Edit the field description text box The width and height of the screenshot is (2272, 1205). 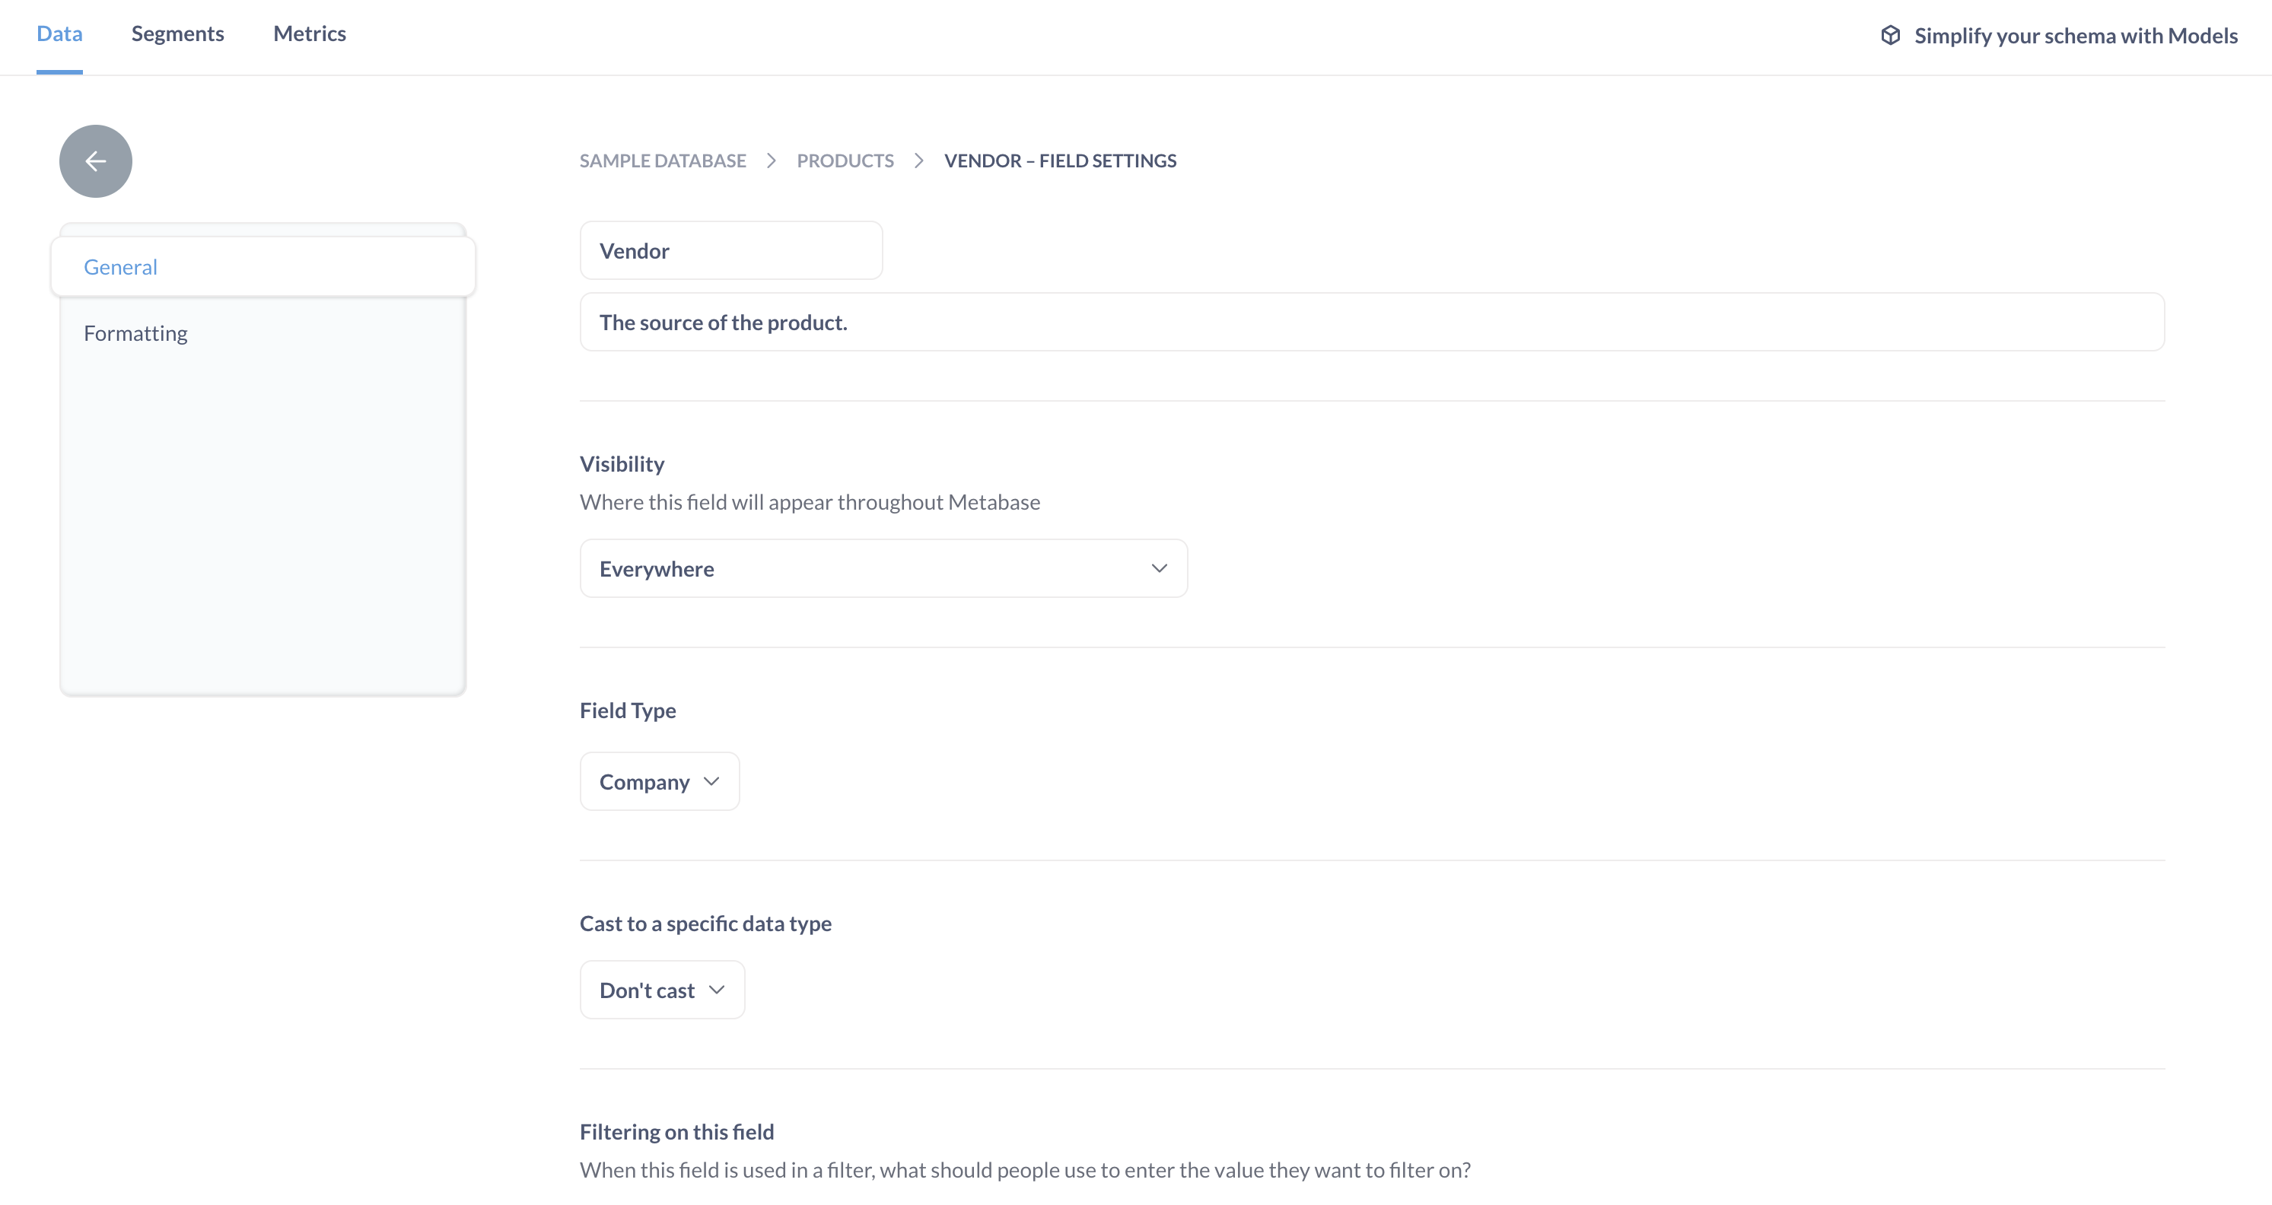1371,323
